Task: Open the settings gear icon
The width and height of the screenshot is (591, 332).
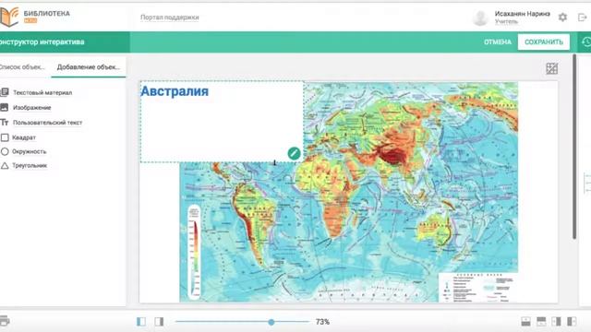Action: [562, 18]
